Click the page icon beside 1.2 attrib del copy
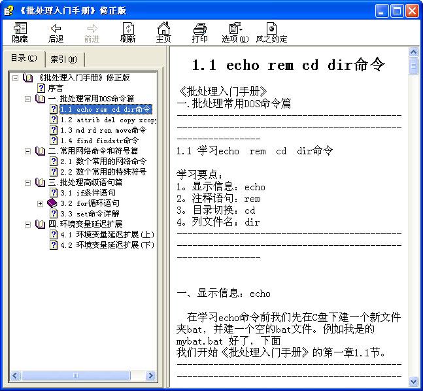The width and height of the screenshot is (423, 391). point(54,120)
